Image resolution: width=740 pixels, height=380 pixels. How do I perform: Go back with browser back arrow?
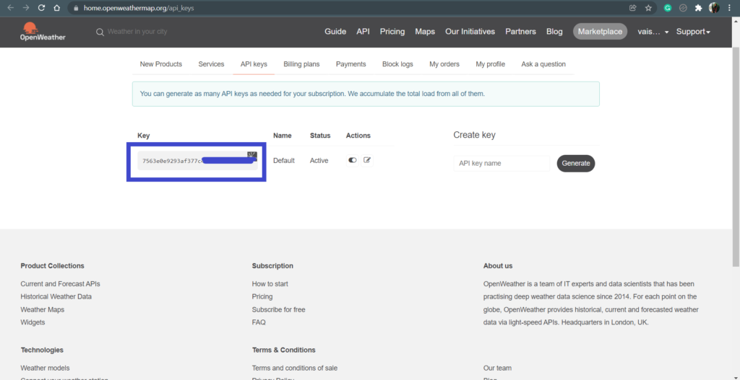click(10, 8)
